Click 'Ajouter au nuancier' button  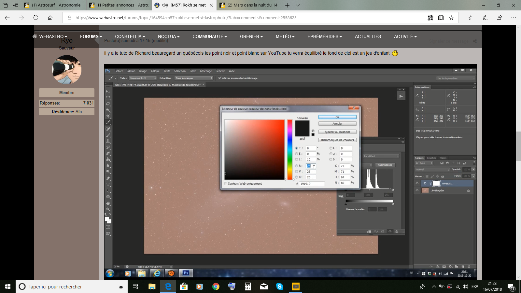337,132
